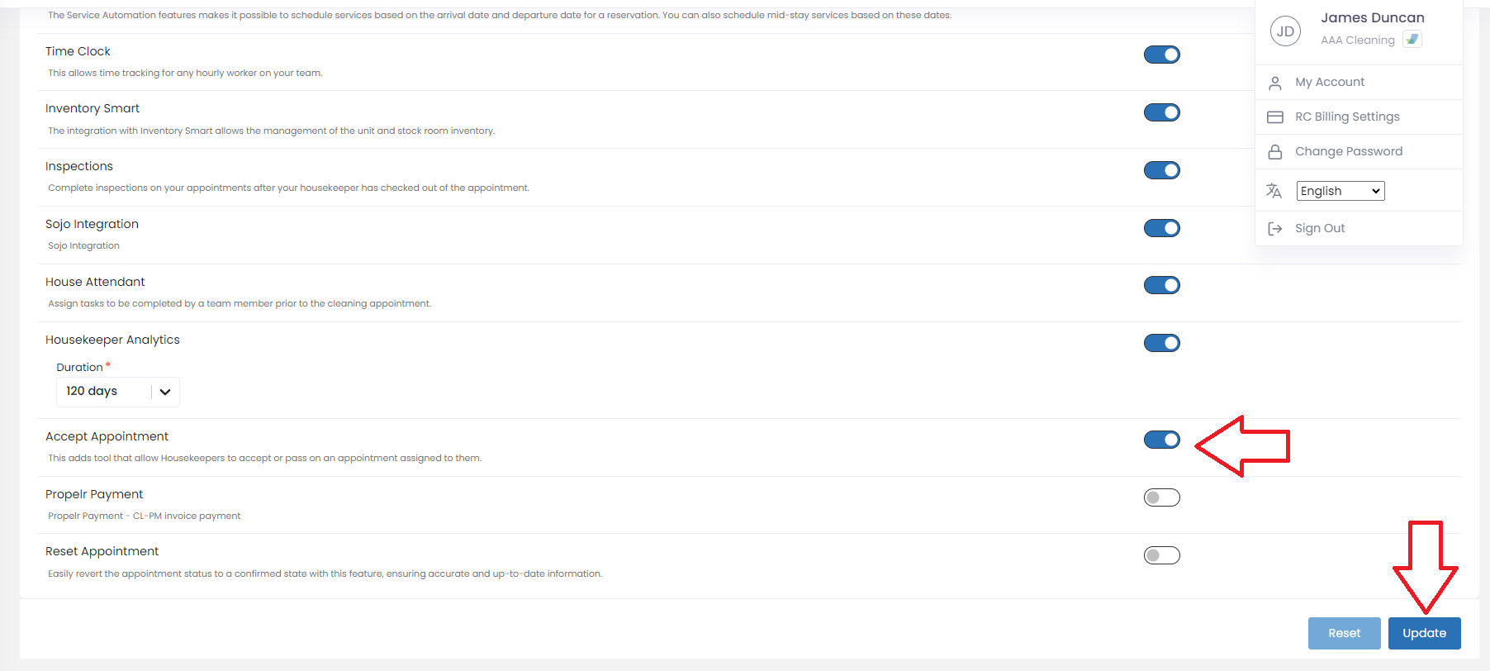
Task: Disable the Time Clock toggle
Action: tap(1161, 55)
